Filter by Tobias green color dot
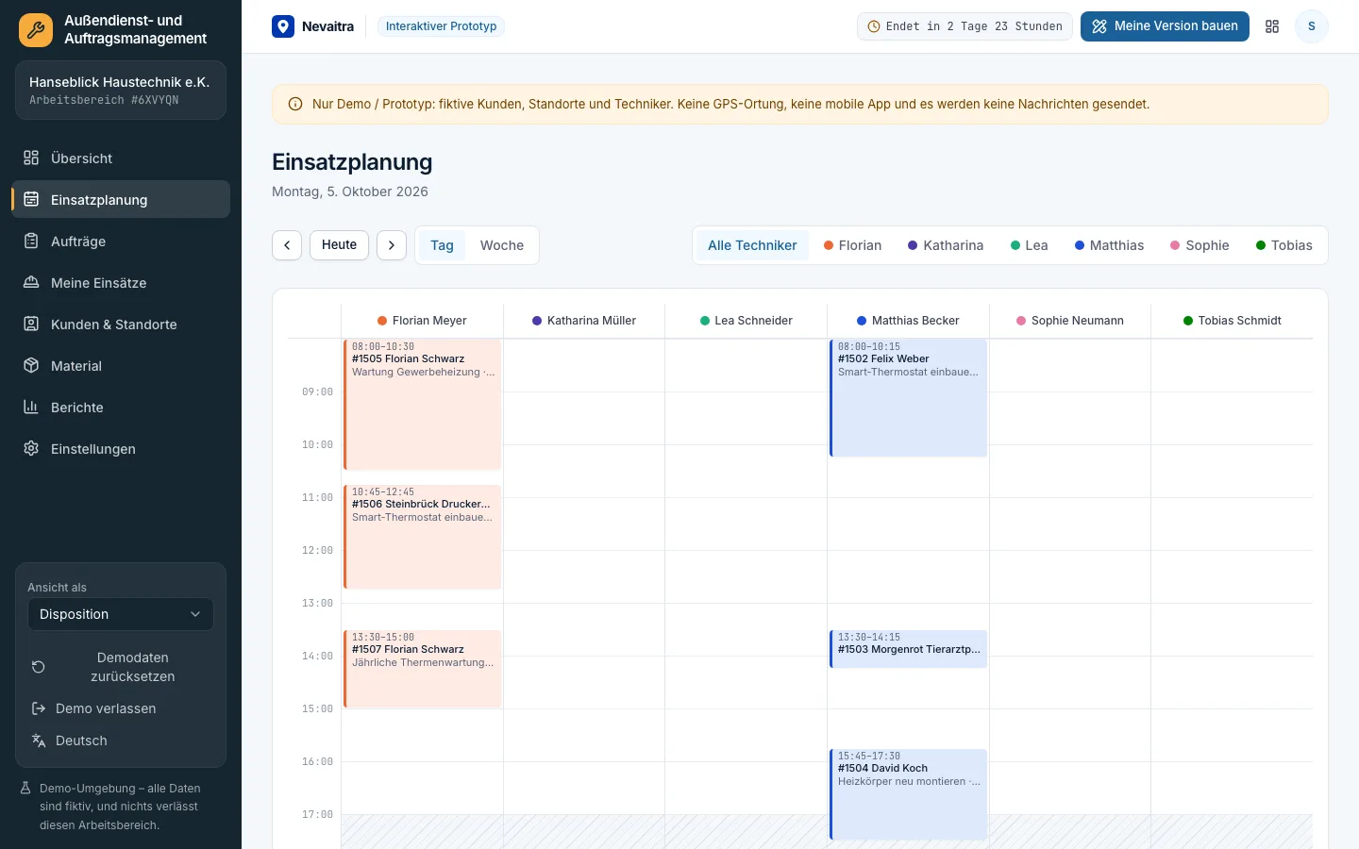This screenshot has height=849, width=1359. (1261, 245)
